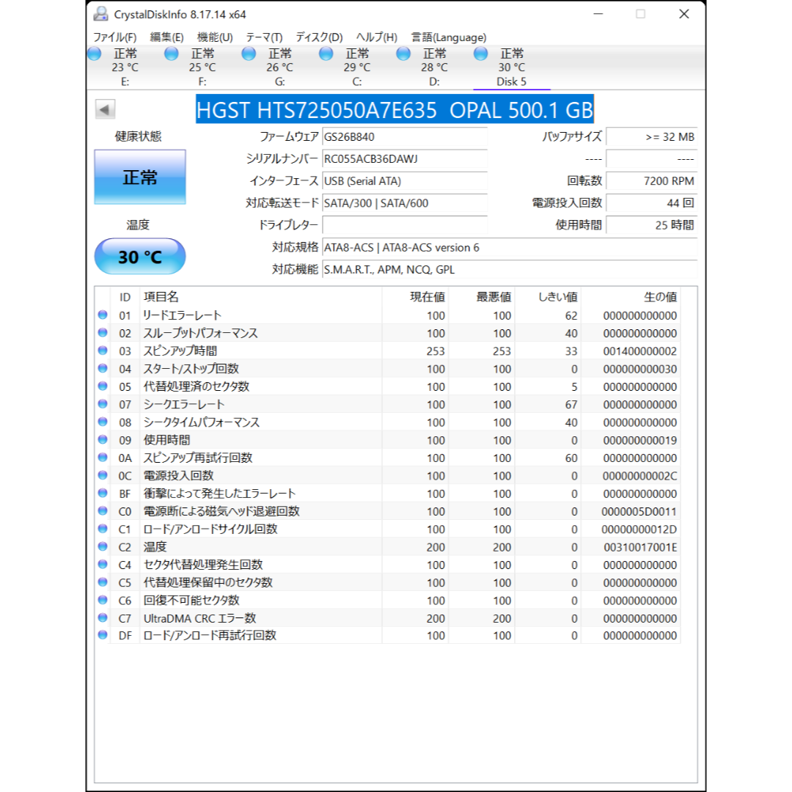Open the 機能(U) menu
The image size is (792, 792).
tap(215, 37)
